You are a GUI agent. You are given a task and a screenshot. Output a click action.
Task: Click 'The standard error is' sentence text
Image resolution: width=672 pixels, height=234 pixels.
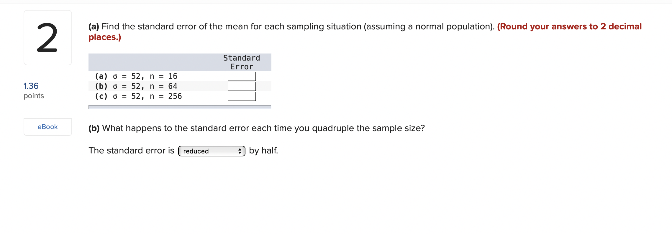132,151
